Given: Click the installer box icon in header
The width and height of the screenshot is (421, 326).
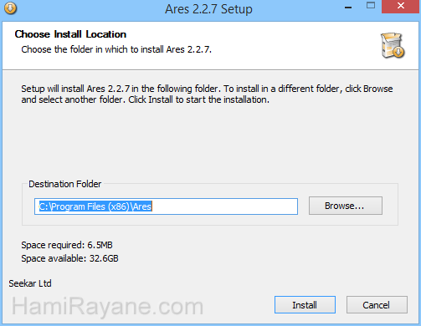Looking at the screenshot, I should click(x=393, y=45).
